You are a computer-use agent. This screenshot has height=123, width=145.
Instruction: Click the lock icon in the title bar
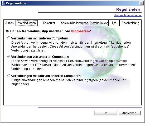click(3, 3)
